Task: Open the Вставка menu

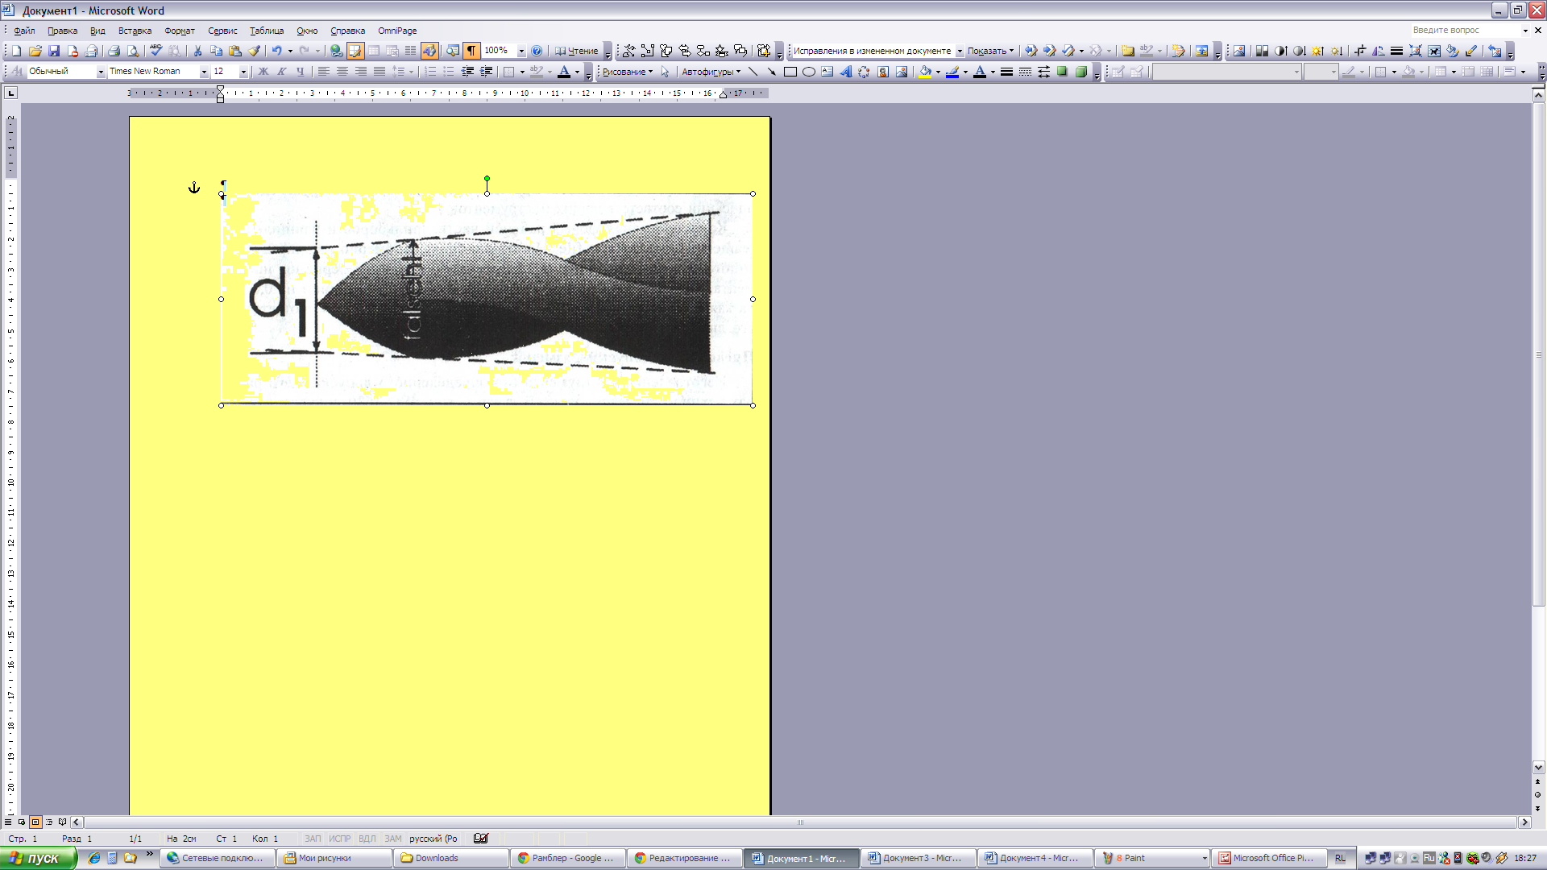Action: point(135,31)
